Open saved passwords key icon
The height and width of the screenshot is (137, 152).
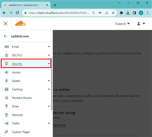coord(100,13)
